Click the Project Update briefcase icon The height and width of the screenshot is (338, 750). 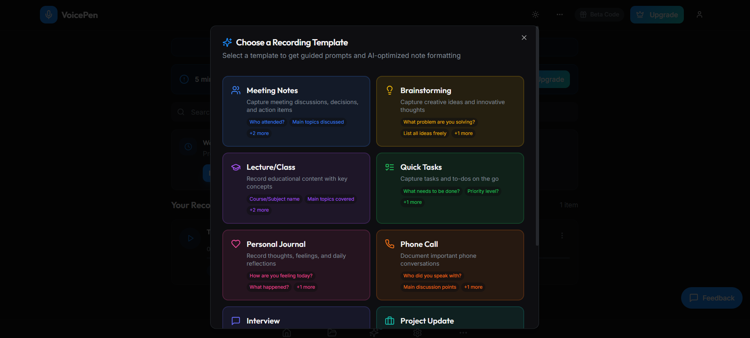tap(389, 321)
